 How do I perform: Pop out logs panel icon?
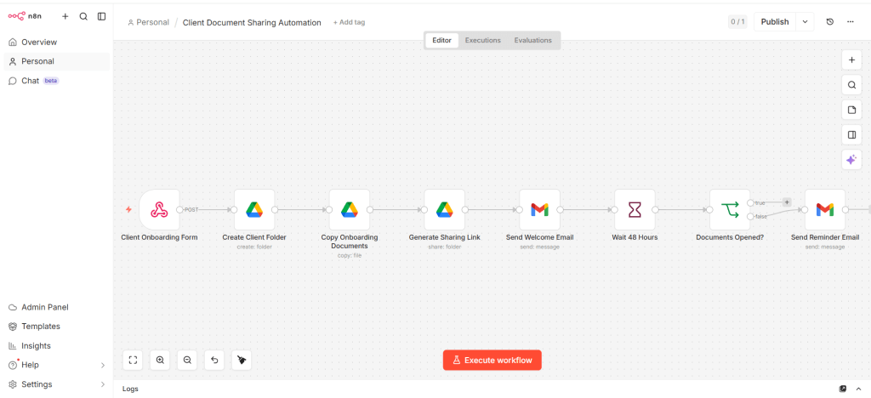pyautogui.click(x=843, y=389)
